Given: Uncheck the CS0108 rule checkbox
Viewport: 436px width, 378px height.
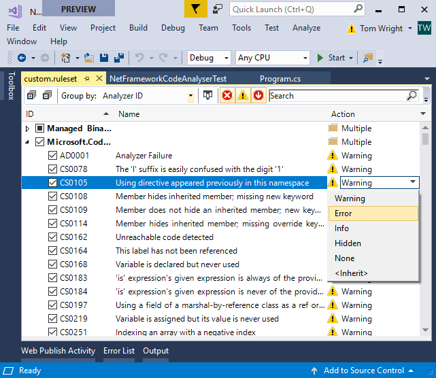Looking at the screenshot, I should tap(52, 196).
